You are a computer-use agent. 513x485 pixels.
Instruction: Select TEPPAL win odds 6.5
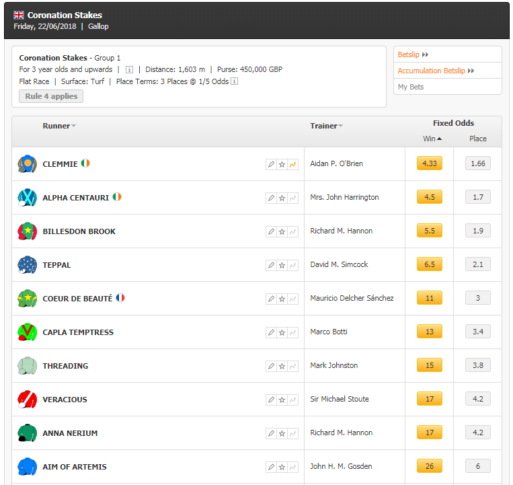429,264
